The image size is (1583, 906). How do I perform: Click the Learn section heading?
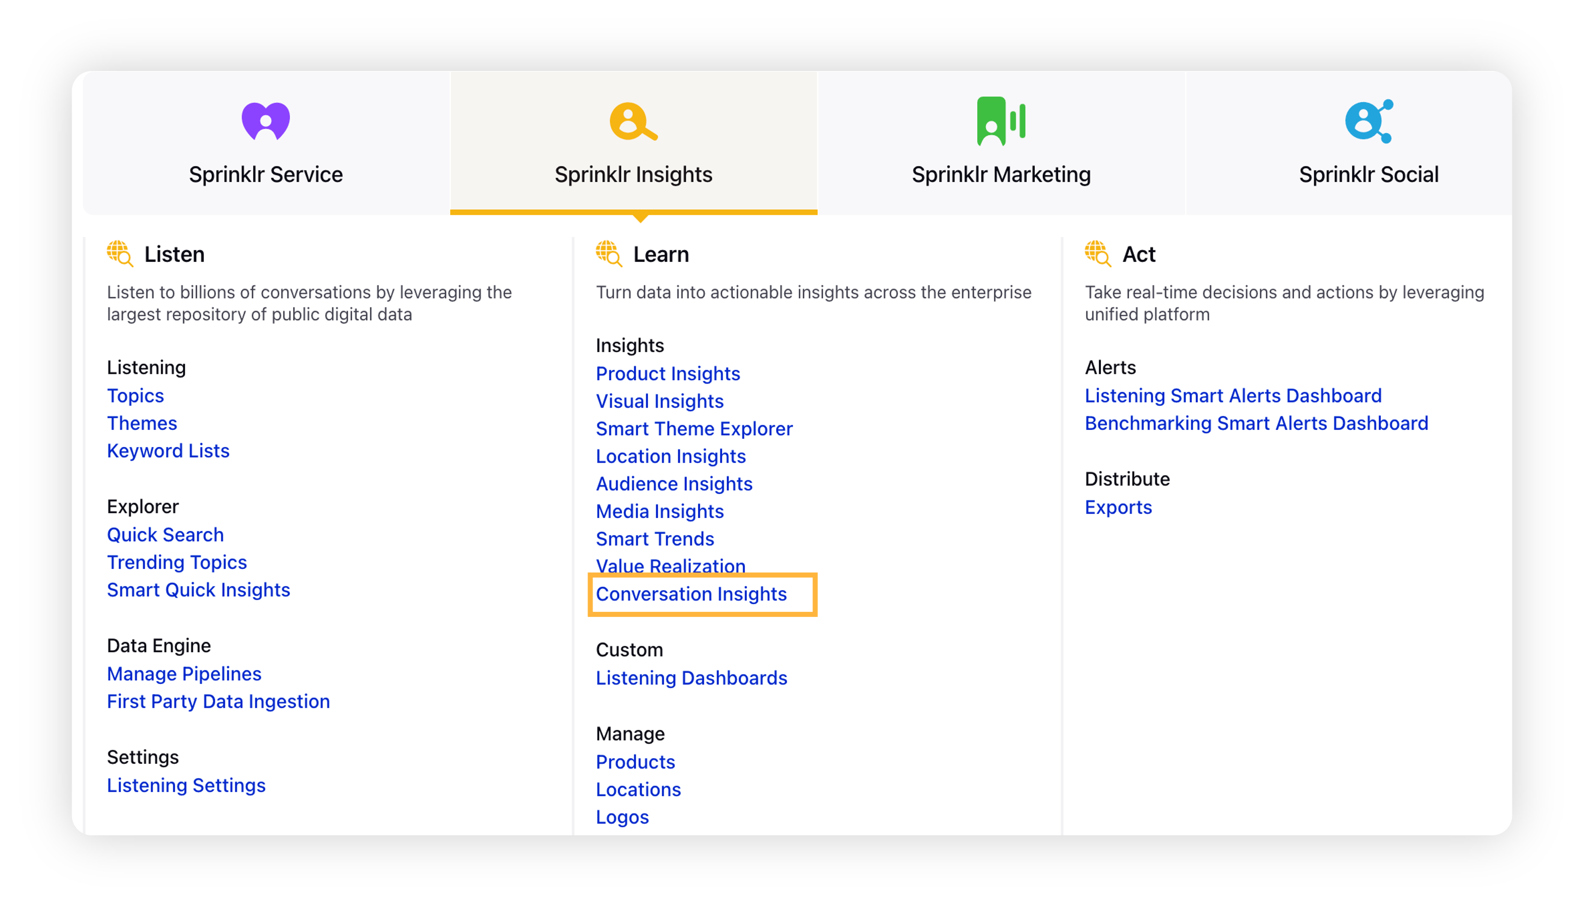click(x=661, y=254)
